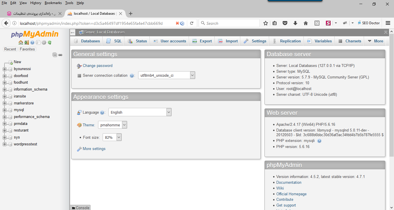
Task: Save page to Pocket
Action: 285,23
